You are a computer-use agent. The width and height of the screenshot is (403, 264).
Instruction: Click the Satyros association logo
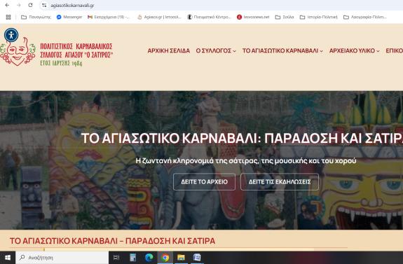(57, 51)
